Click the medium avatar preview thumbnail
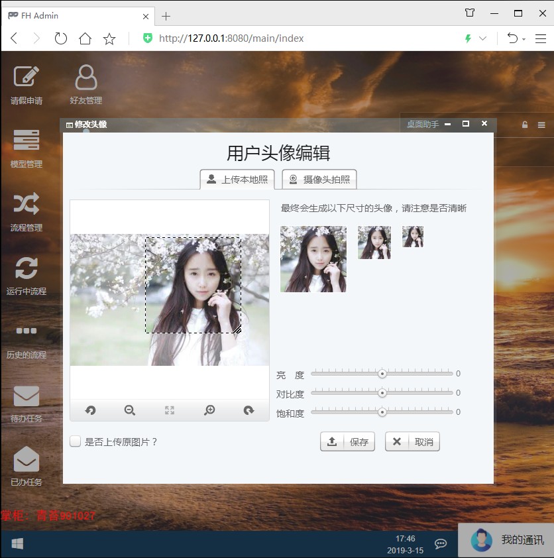 [x=374, y=243]
